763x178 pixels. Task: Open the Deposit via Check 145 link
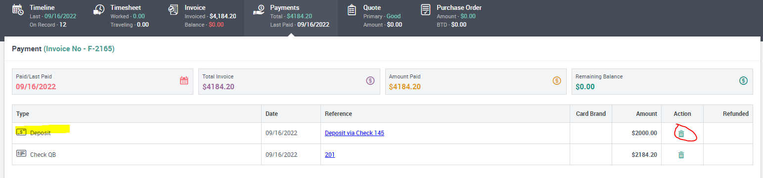tap(355, 133)
